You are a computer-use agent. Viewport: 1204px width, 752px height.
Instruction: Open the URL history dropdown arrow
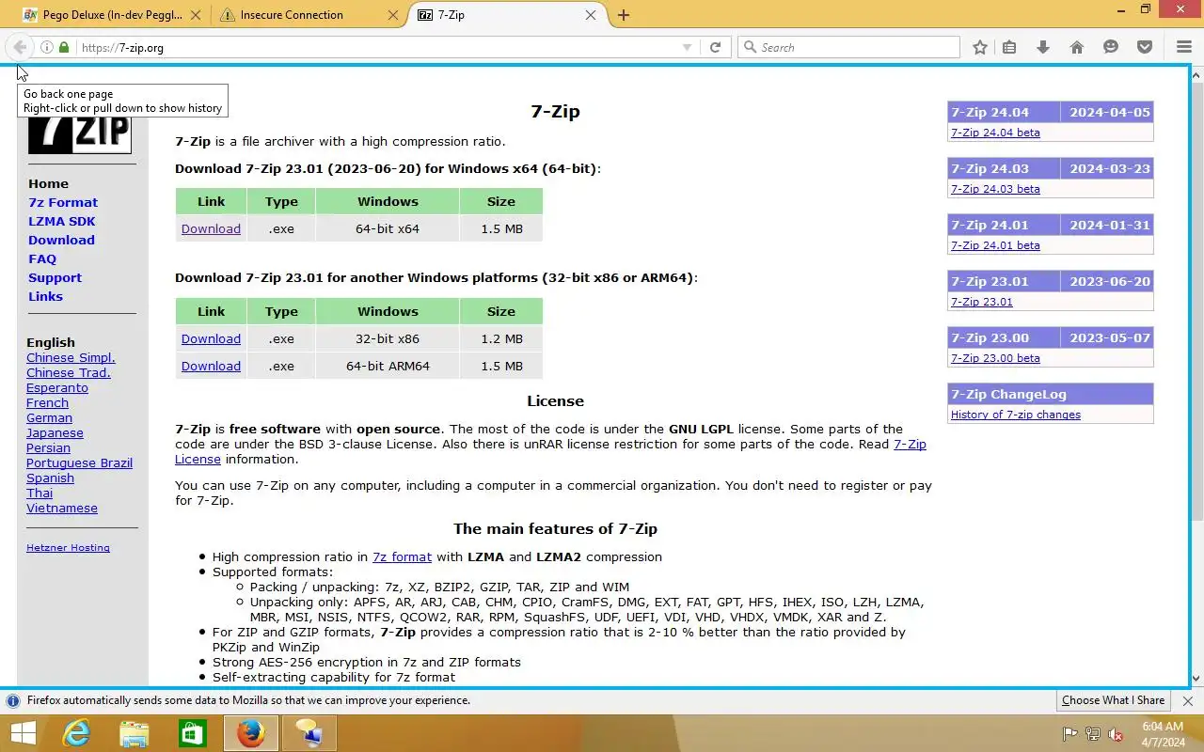[687, 47]
